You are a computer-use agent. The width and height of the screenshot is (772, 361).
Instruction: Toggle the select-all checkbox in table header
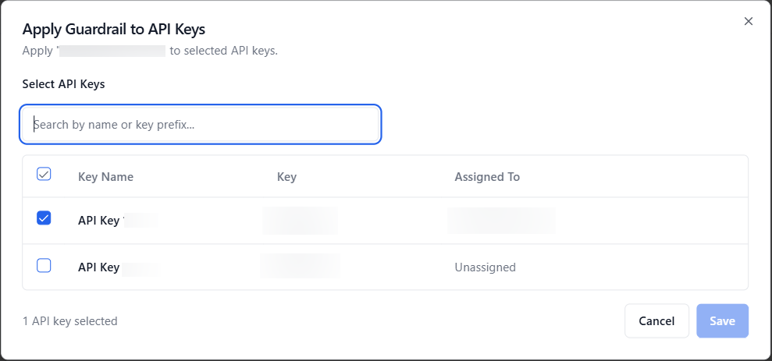[x=44, y=174]
